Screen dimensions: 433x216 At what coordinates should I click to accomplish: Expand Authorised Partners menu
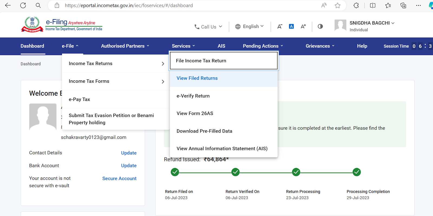[125, 46]
